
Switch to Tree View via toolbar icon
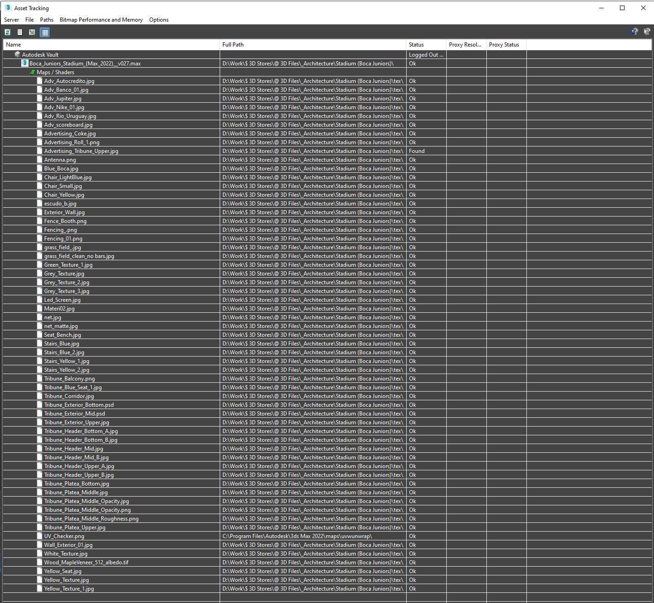pos(32,32)
